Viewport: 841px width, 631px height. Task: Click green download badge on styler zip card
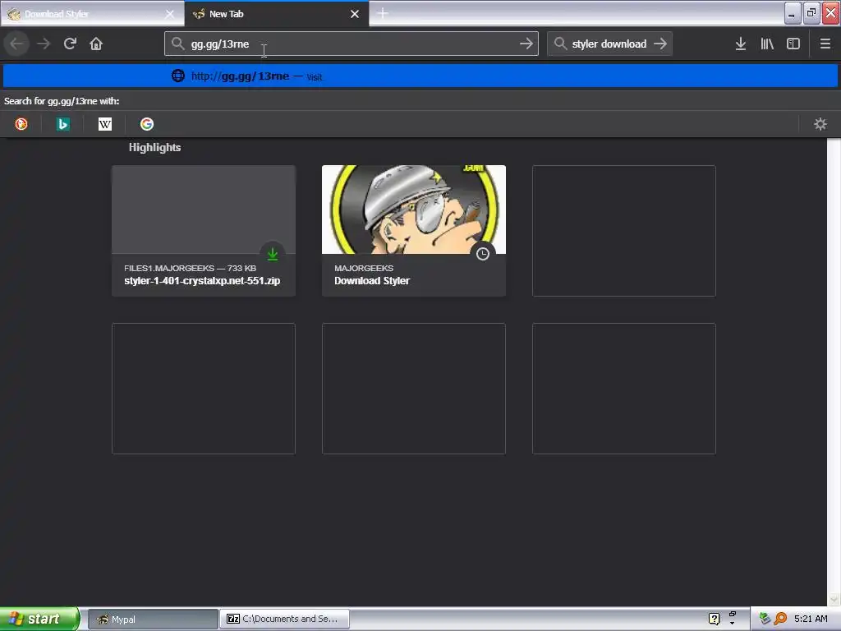pos(273,254)
